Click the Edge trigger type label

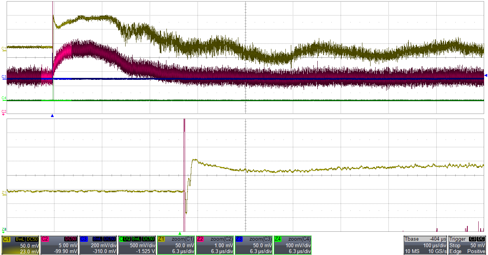[x=455, y=252]
